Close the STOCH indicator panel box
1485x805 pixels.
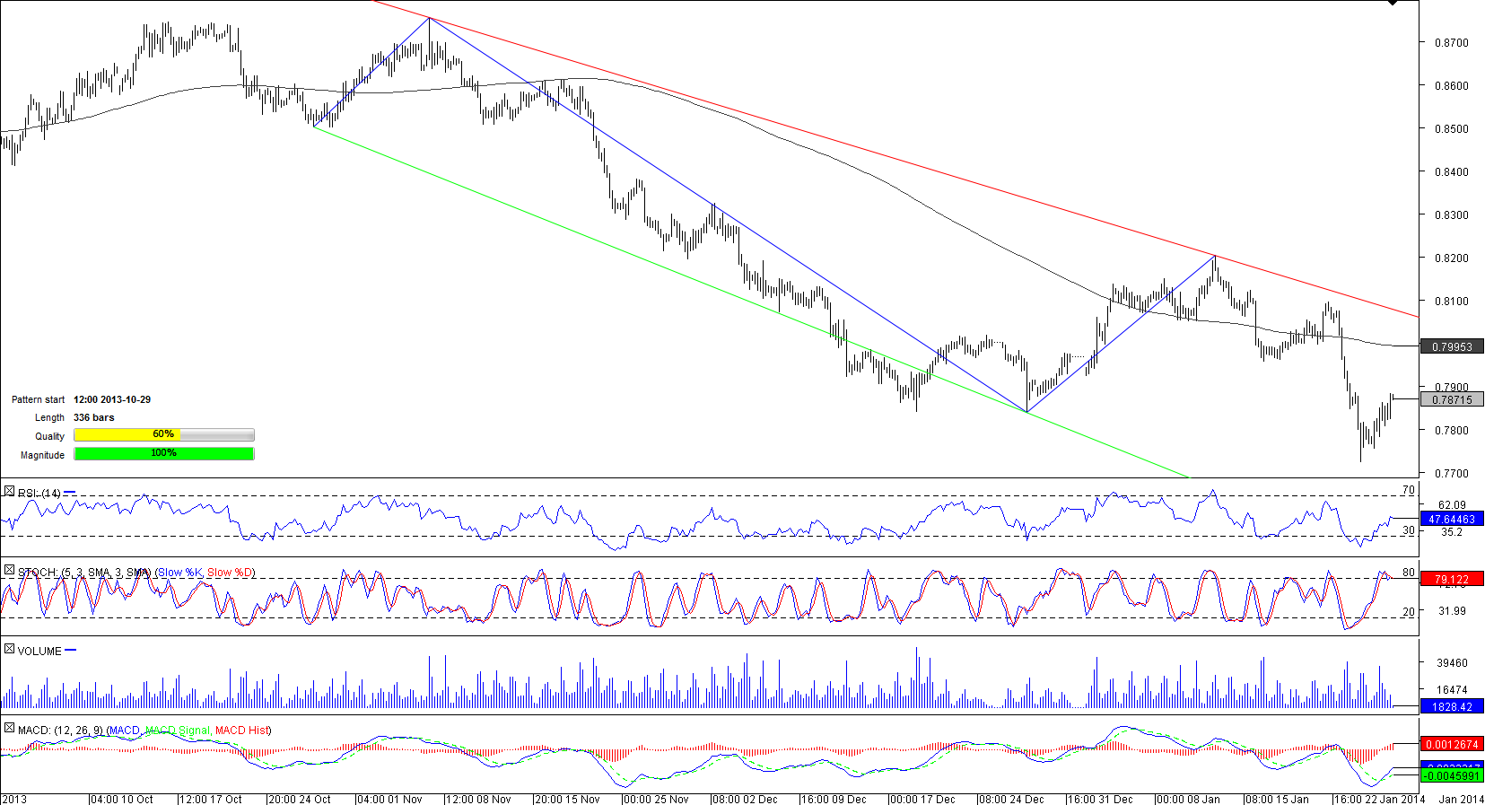(x=9, y=571)
